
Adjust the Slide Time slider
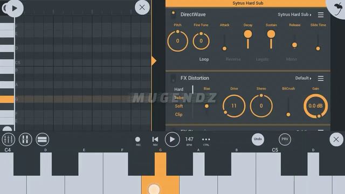pyautogui.click(x=318, y=43)
